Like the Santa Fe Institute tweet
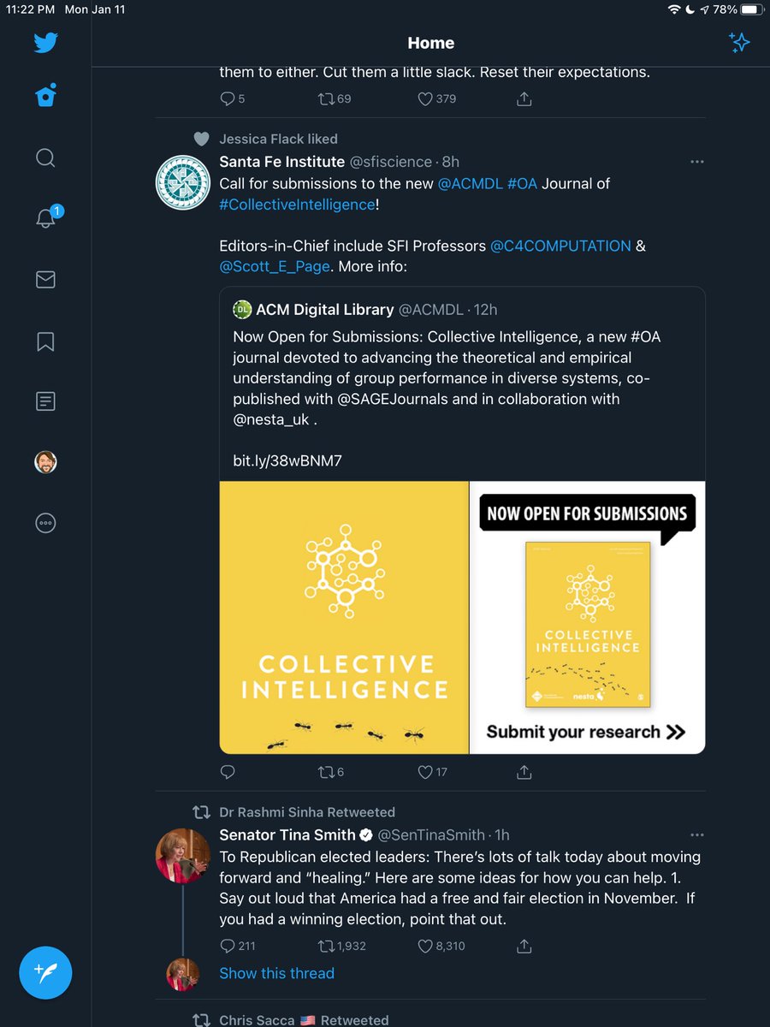This screenshot has height=1027, width=770. [x=425, y=772]
